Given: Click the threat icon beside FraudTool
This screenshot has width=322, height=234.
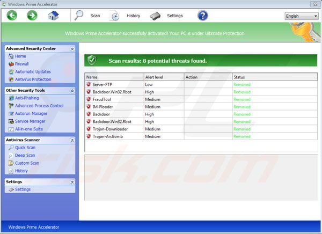Looking at the screenshot, I should [x=89, y=99].
